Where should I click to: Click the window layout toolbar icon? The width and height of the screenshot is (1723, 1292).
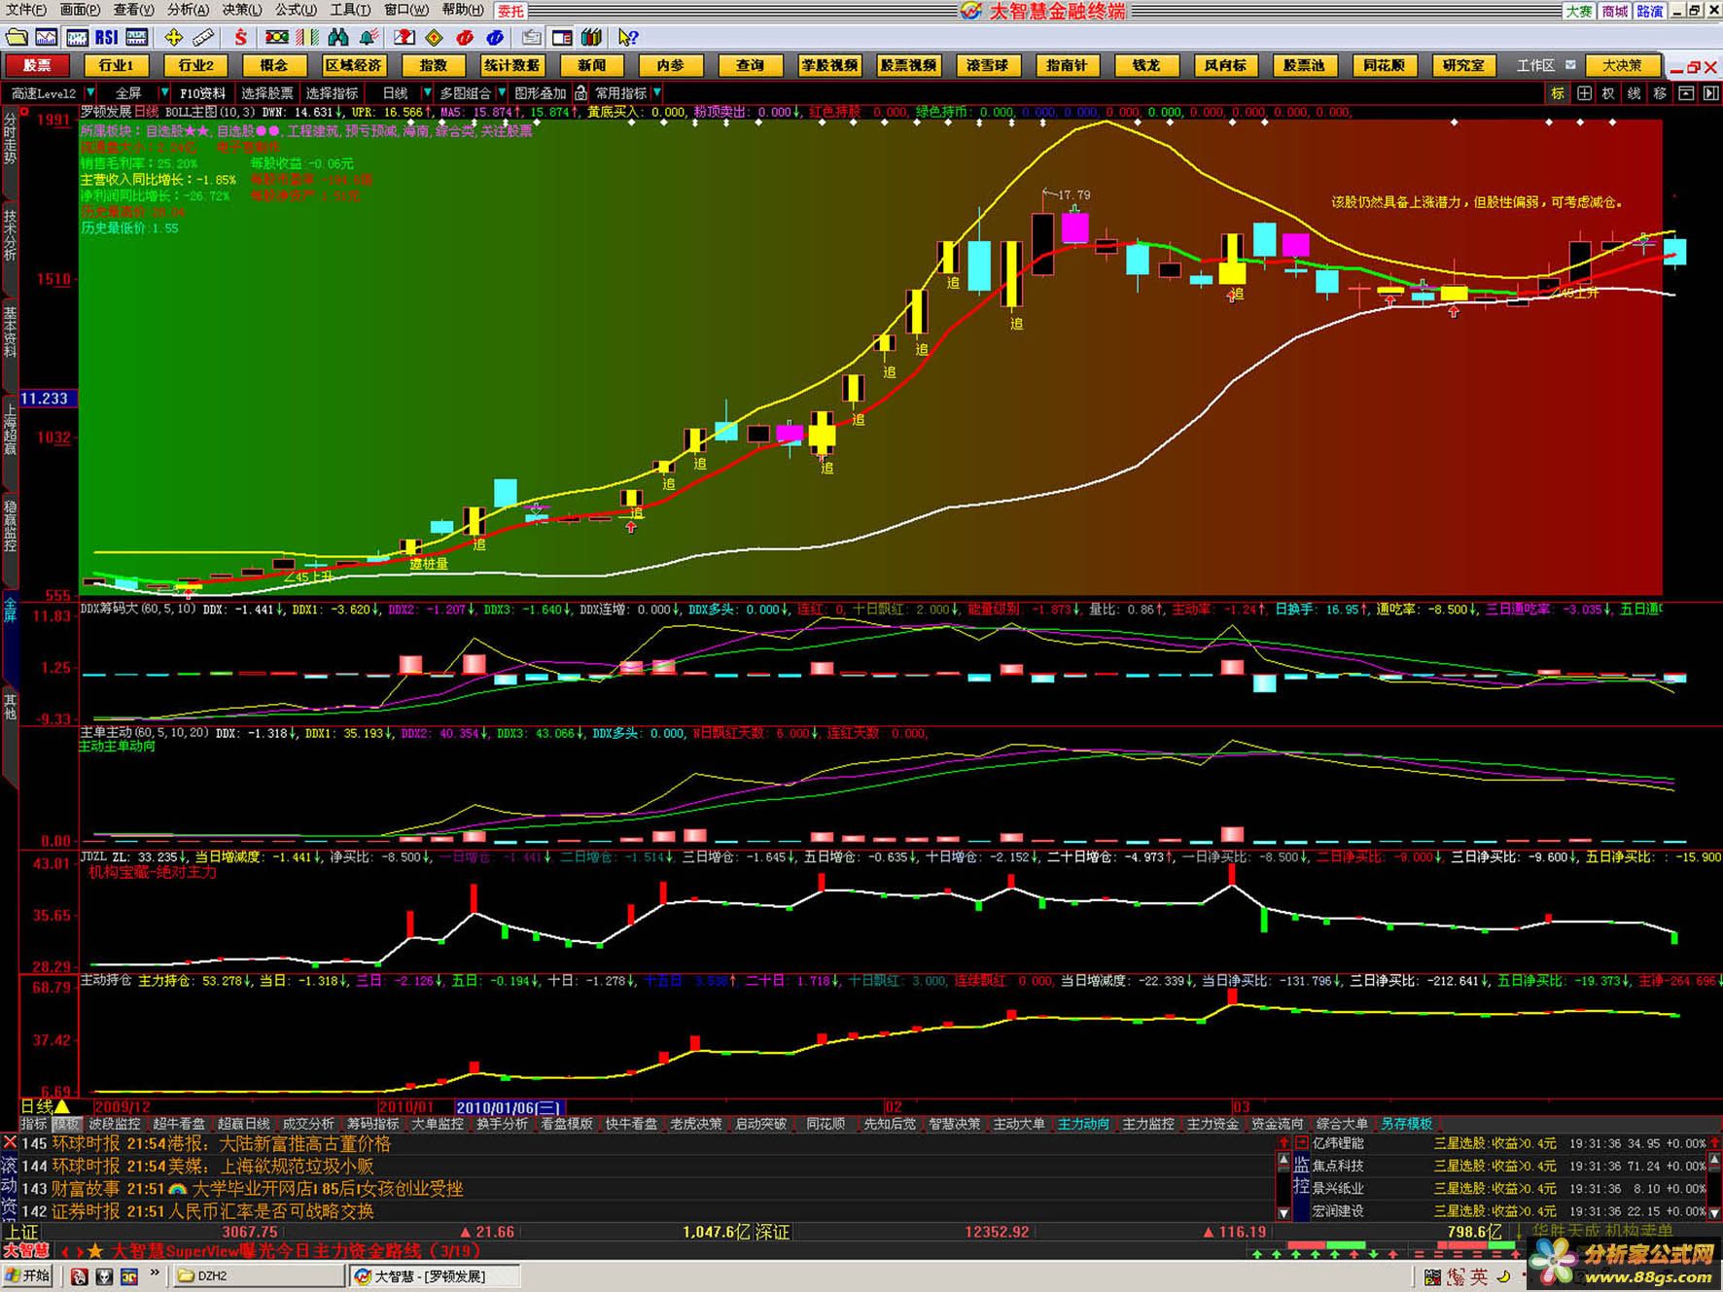pyautogui.click(x=562, y=37)
